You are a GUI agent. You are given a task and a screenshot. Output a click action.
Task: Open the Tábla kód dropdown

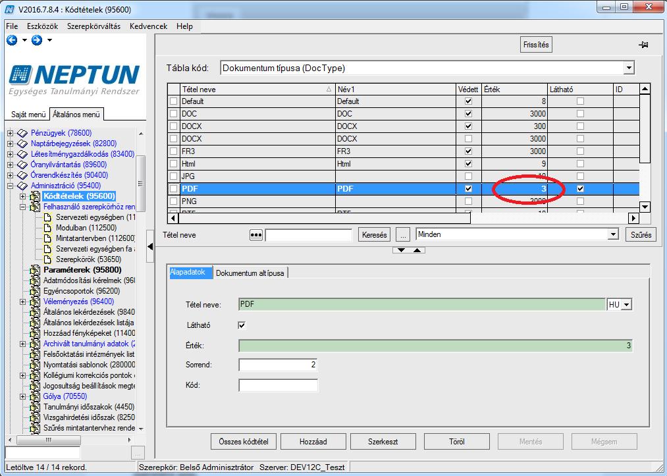tap(629, 68)
